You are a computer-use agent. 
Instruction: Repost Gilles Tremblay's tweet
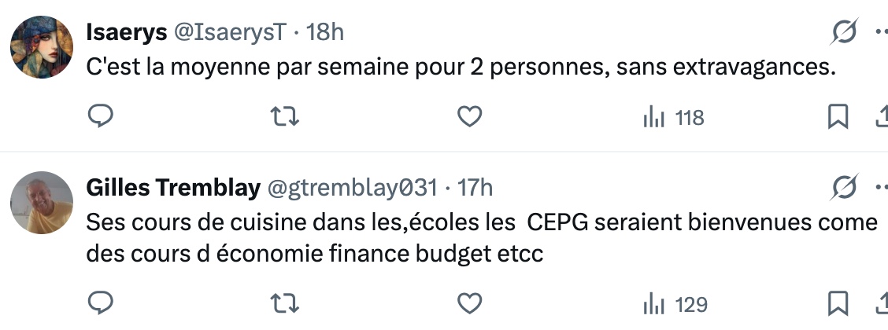click(285, 304)
